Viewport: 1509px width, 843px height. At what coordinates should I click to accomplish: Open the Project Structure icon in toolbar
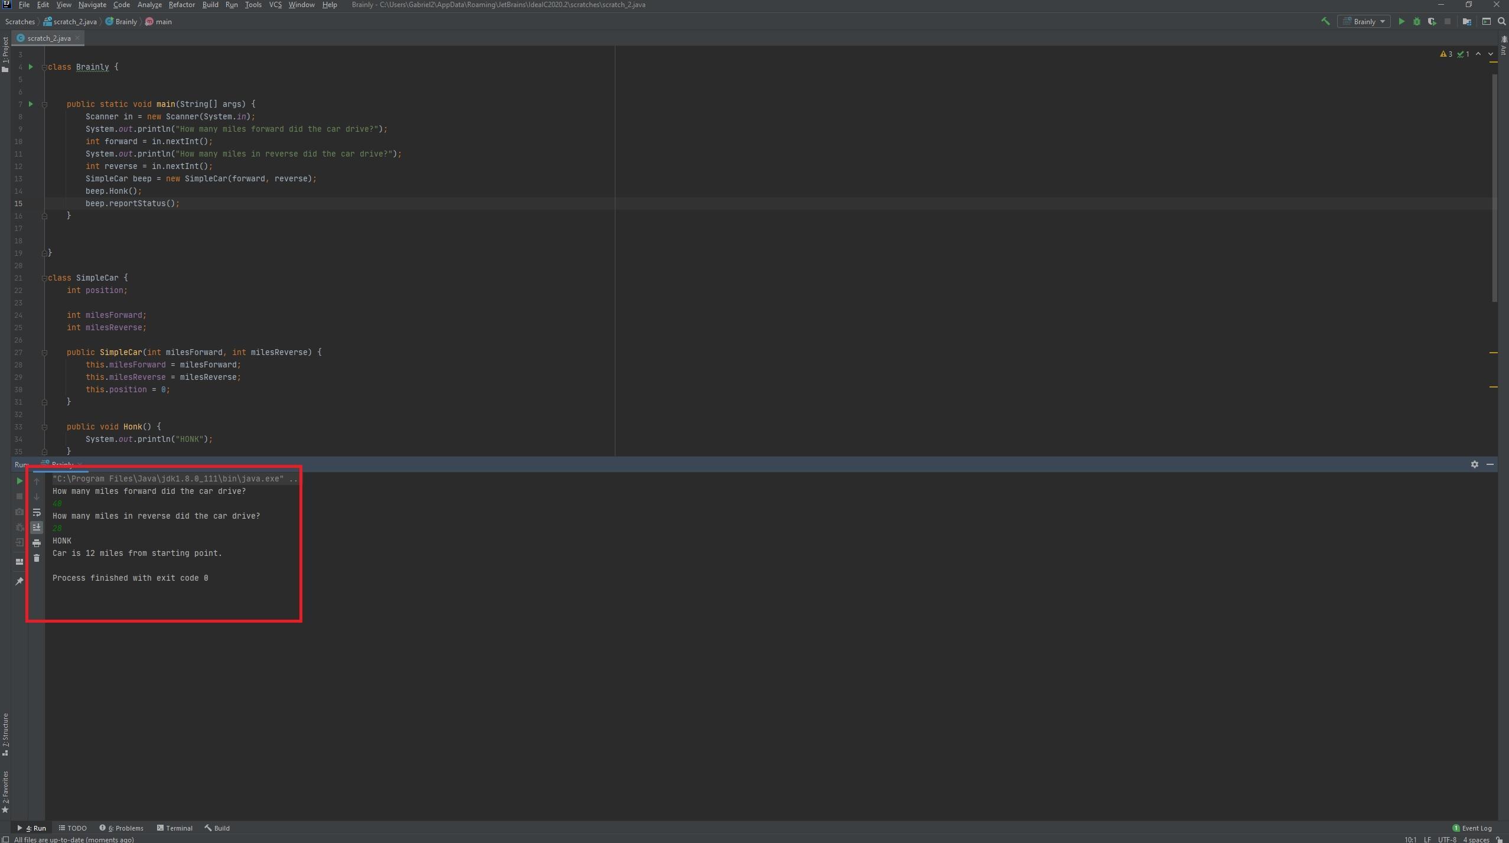pos(1466,21)
